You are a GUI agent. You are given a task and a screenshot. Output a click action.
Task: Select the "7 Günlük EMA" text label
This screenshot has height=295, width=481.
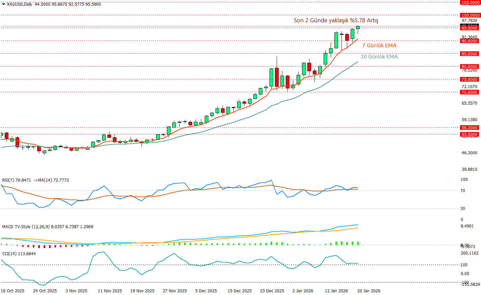pos(379,46)
